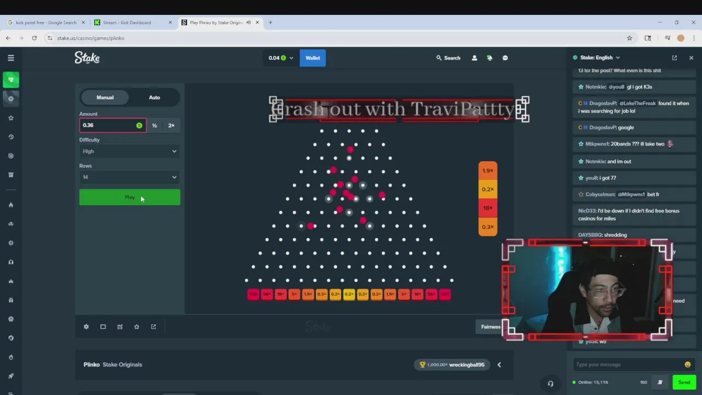Expand the 0.04 balance dropdown
The image size is (702, 395).
tap(281, 58)
